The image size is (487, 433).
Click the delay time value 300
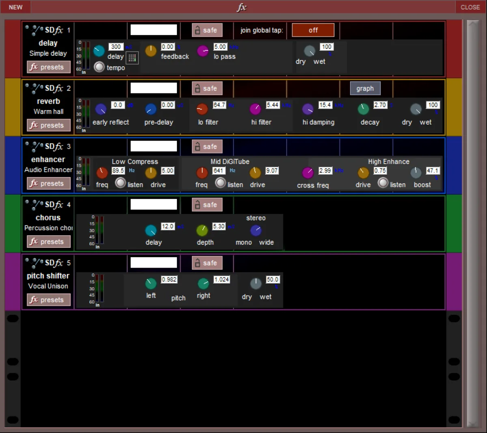(x=116, y=47)
